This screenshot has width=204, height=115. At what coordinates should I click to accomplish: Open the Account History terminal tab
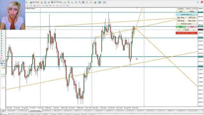point(23,115)
